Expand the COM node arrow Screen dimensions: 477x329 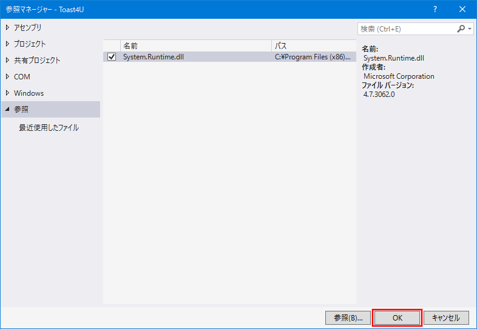7,76
